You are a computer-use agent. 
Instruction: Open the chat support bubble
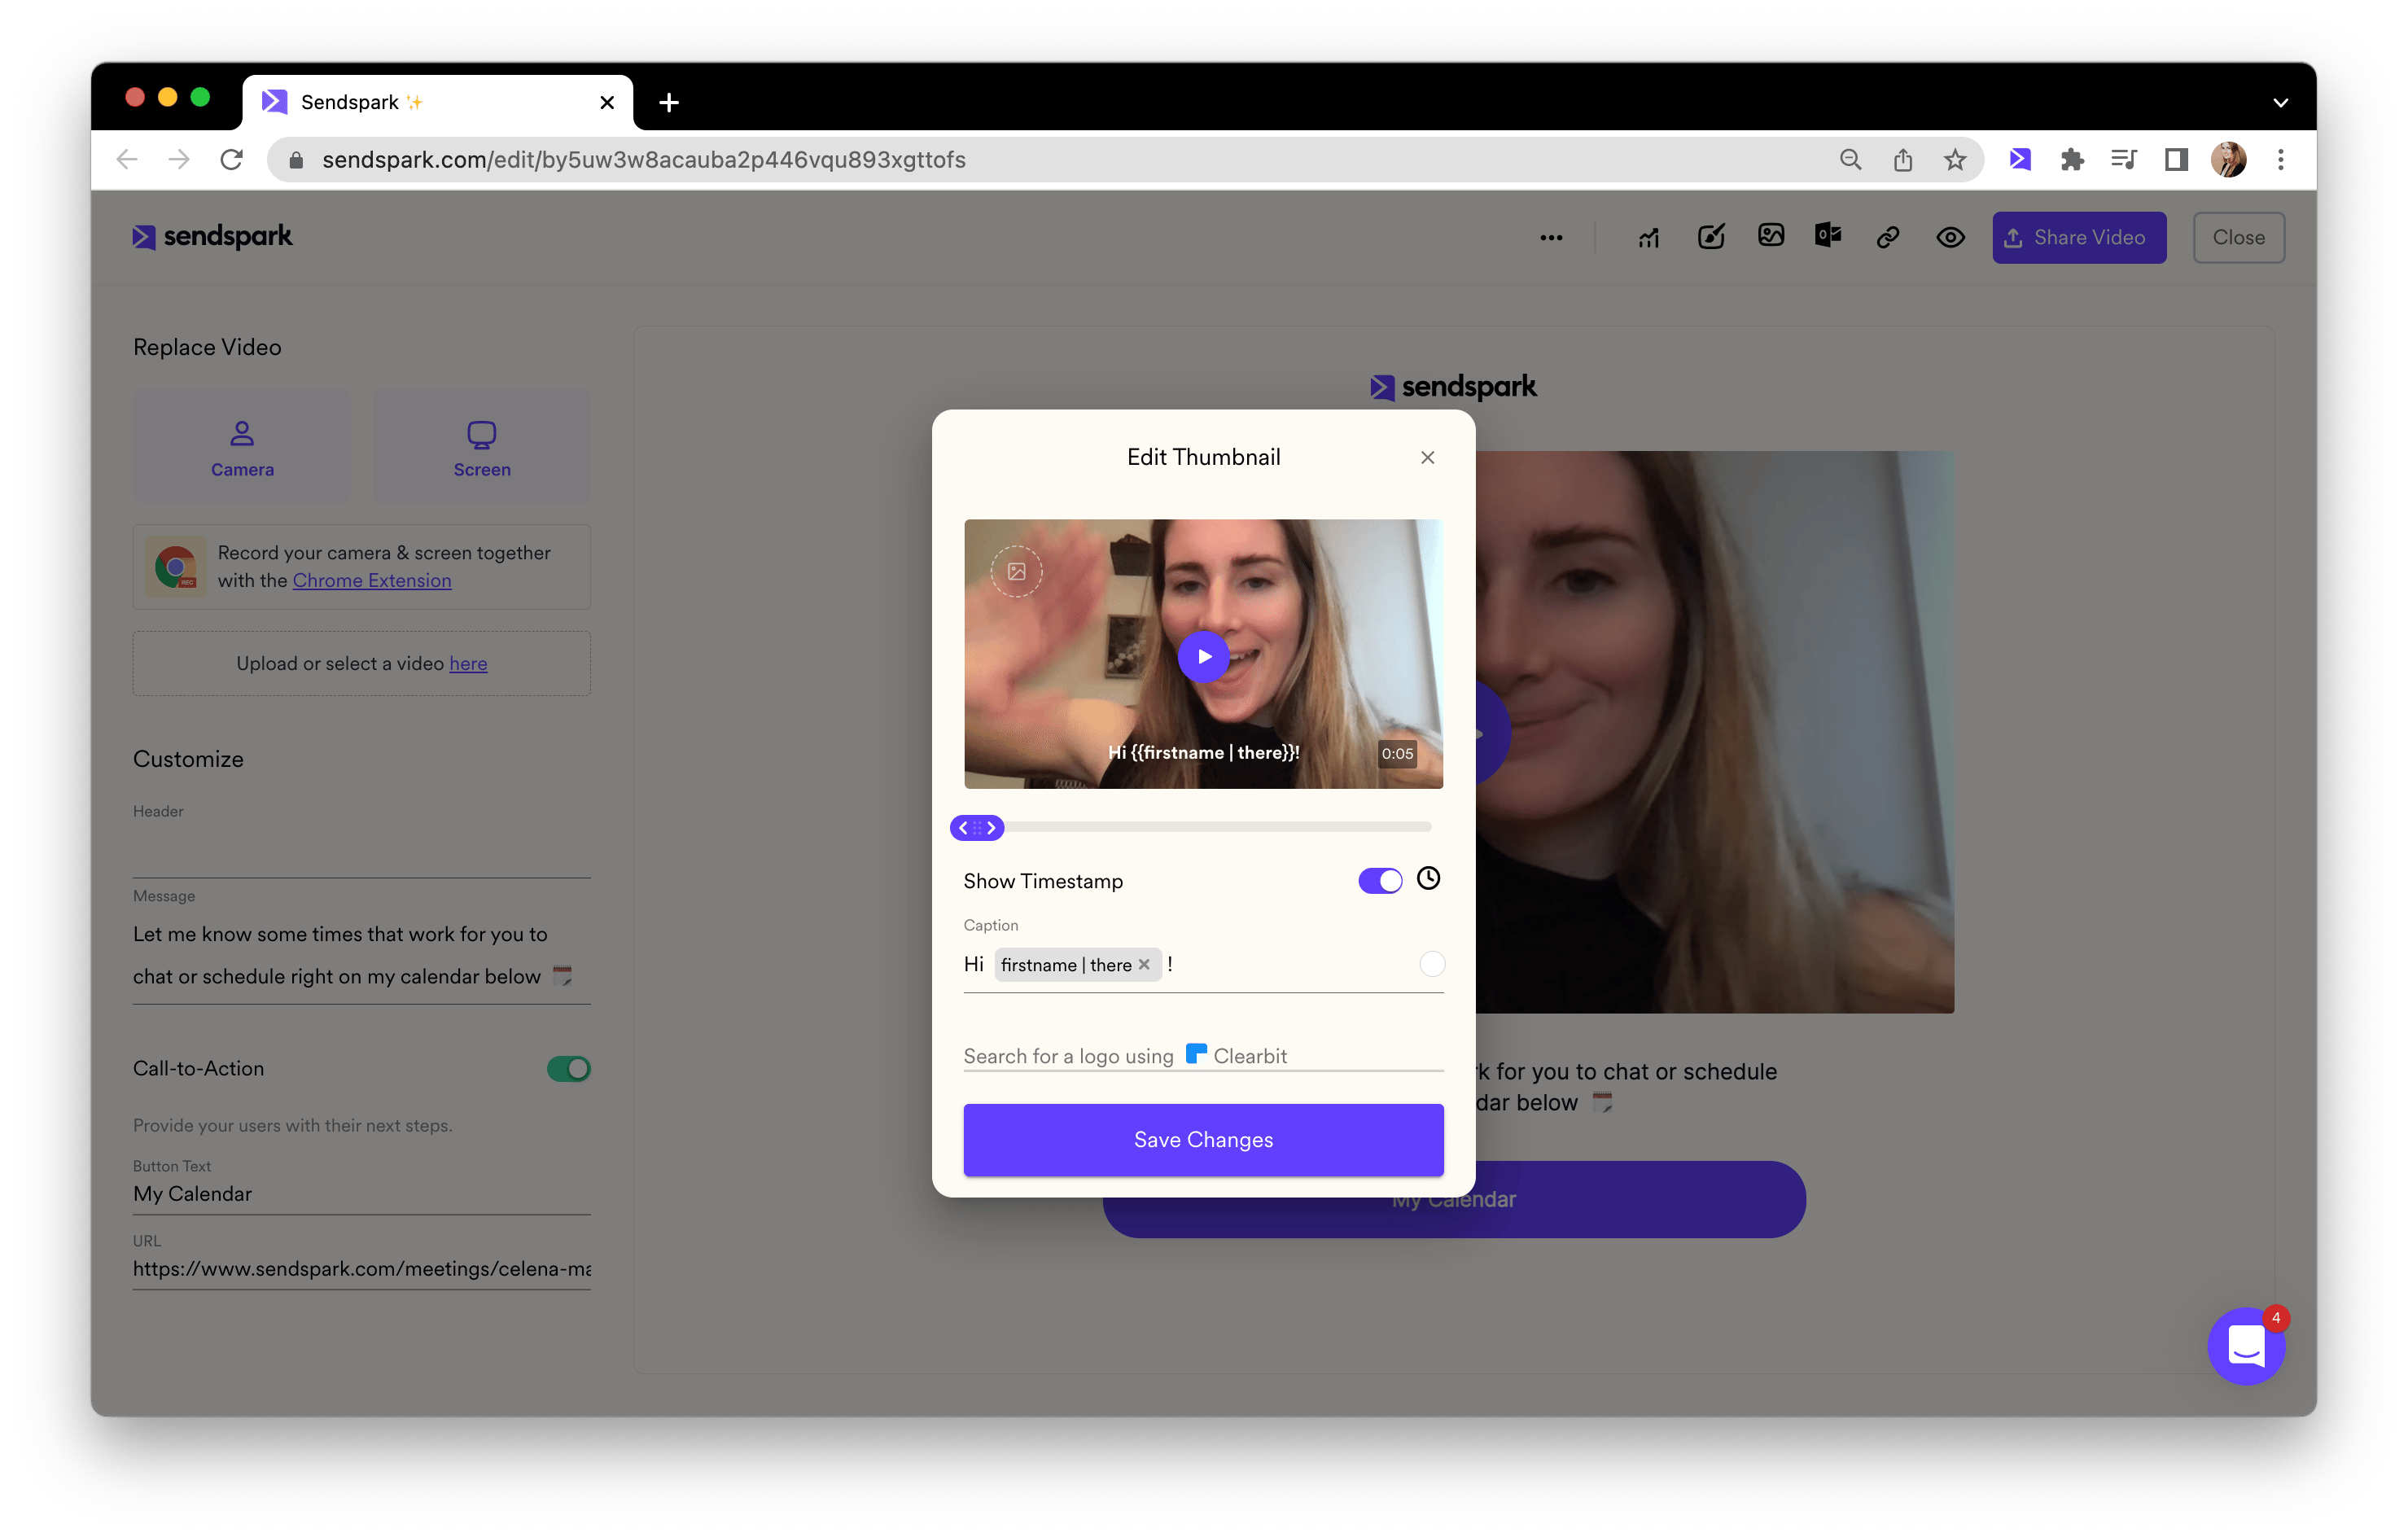tap(2246, 1346)
